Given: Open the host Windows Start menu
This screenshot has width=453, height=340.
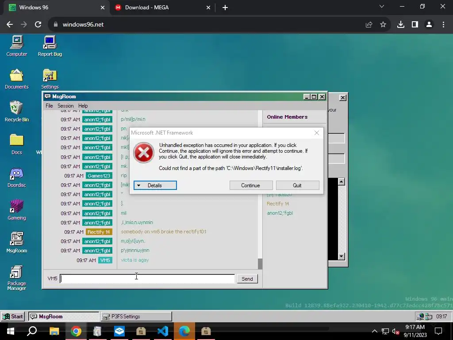Looking at the screenshot, I should click(x=11, y=331).
